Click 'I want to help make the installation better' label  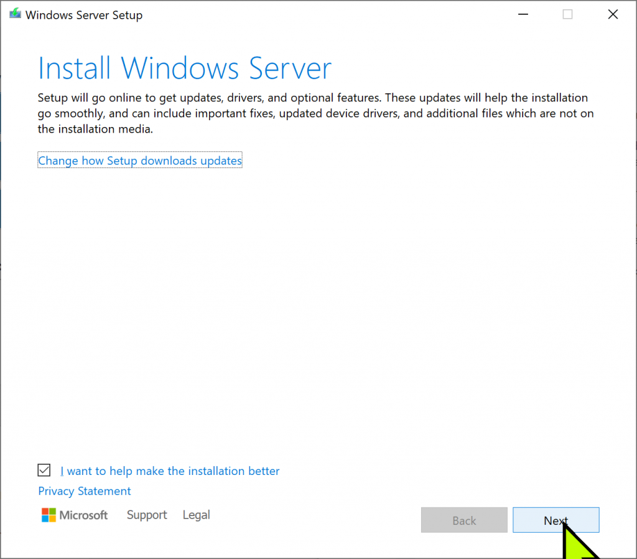(x=170, y=471)
